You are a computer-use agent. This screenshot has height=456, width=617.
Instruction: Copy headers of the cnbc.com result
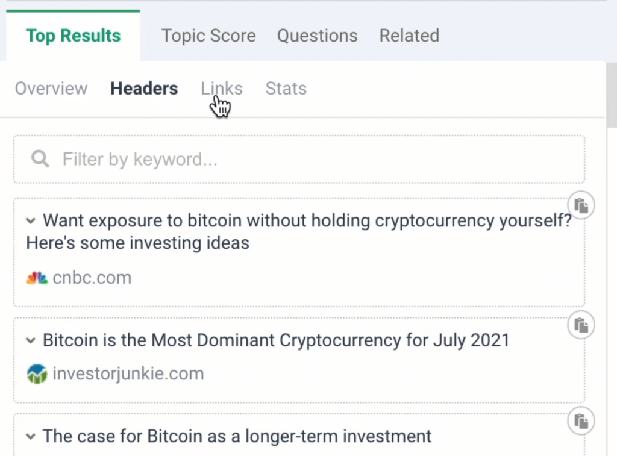(581, 205)
